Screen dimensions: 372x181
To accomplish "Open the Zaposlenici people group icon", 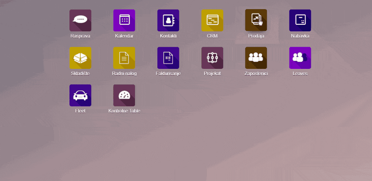I will click(256, 58).
